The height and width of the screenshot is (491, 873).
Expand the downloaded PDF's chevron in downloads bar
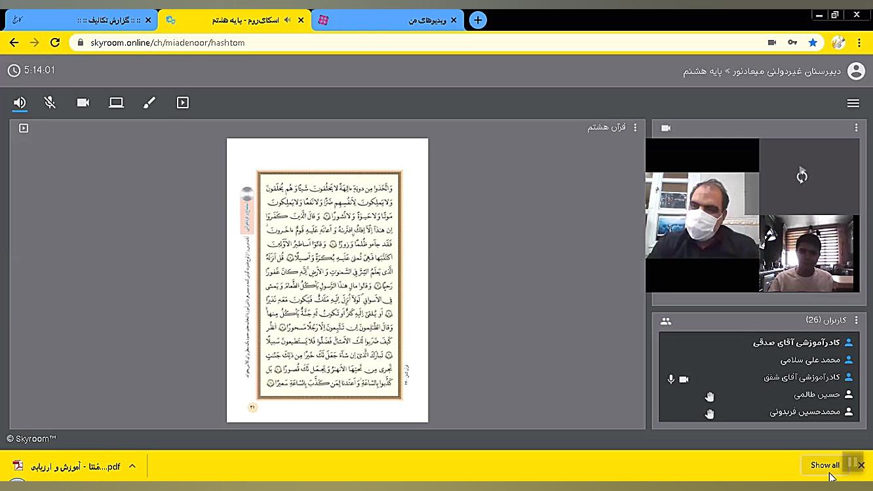click(133, 465)
